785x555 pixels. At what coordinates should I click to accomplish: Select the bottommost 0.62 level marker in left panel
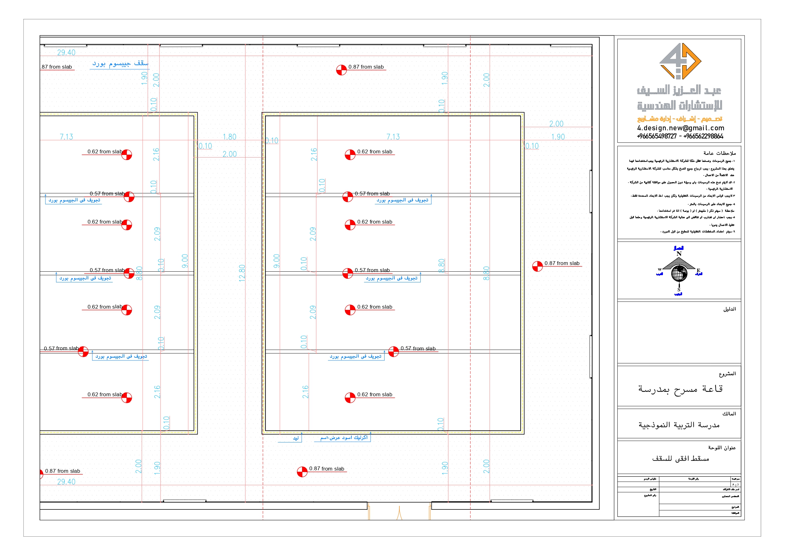point(127,398)
